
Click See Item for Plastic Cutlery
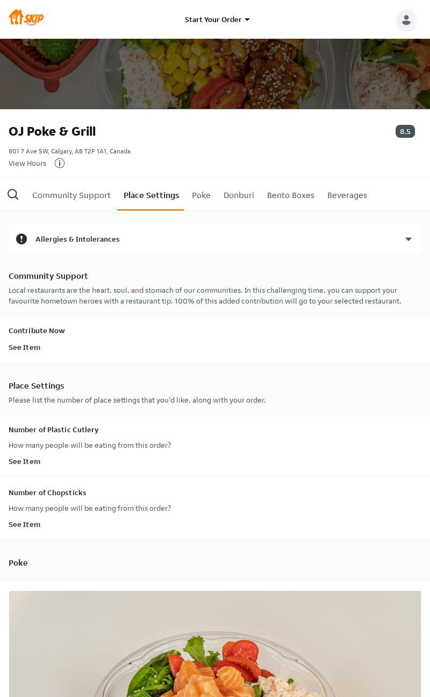pos(24,461)
